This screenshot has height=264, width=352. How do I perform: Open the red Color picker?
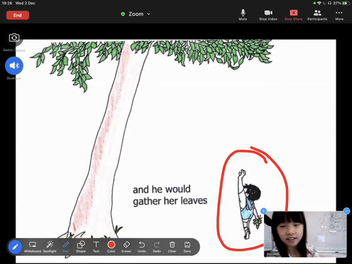(111, 247)
